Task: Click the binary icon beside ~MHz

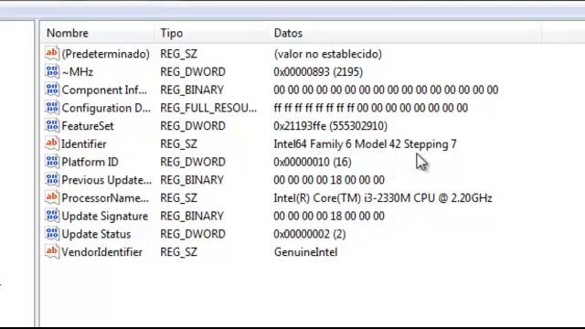Action: pos(52,71)
